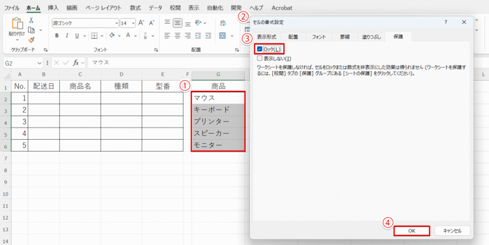
Task: Align text left in the cell
Action: pyautogui.click(x=167, y=36)
